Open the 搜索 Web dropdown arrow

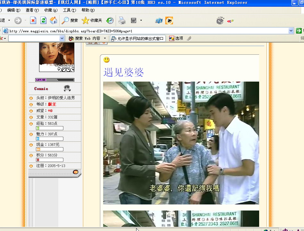[105, 38]
